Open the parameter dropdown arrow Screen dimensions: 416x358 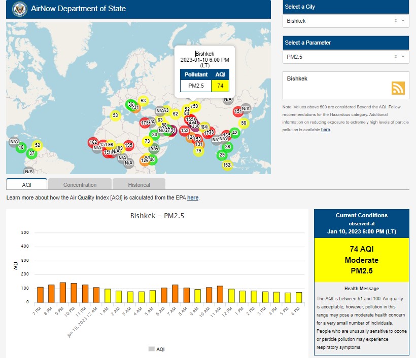tap(403, 57)
